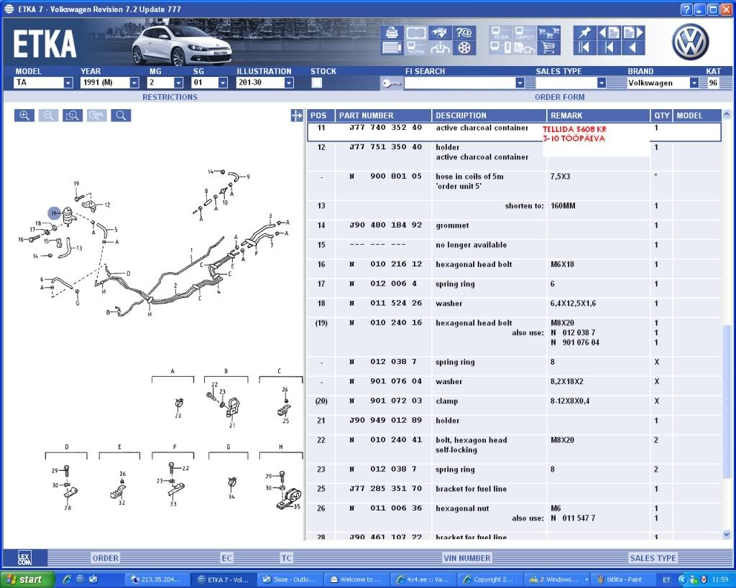Open the single shopping cart icon
This screenshot has width=736, height=588.
pyautogui.click(x=548, y=47)
